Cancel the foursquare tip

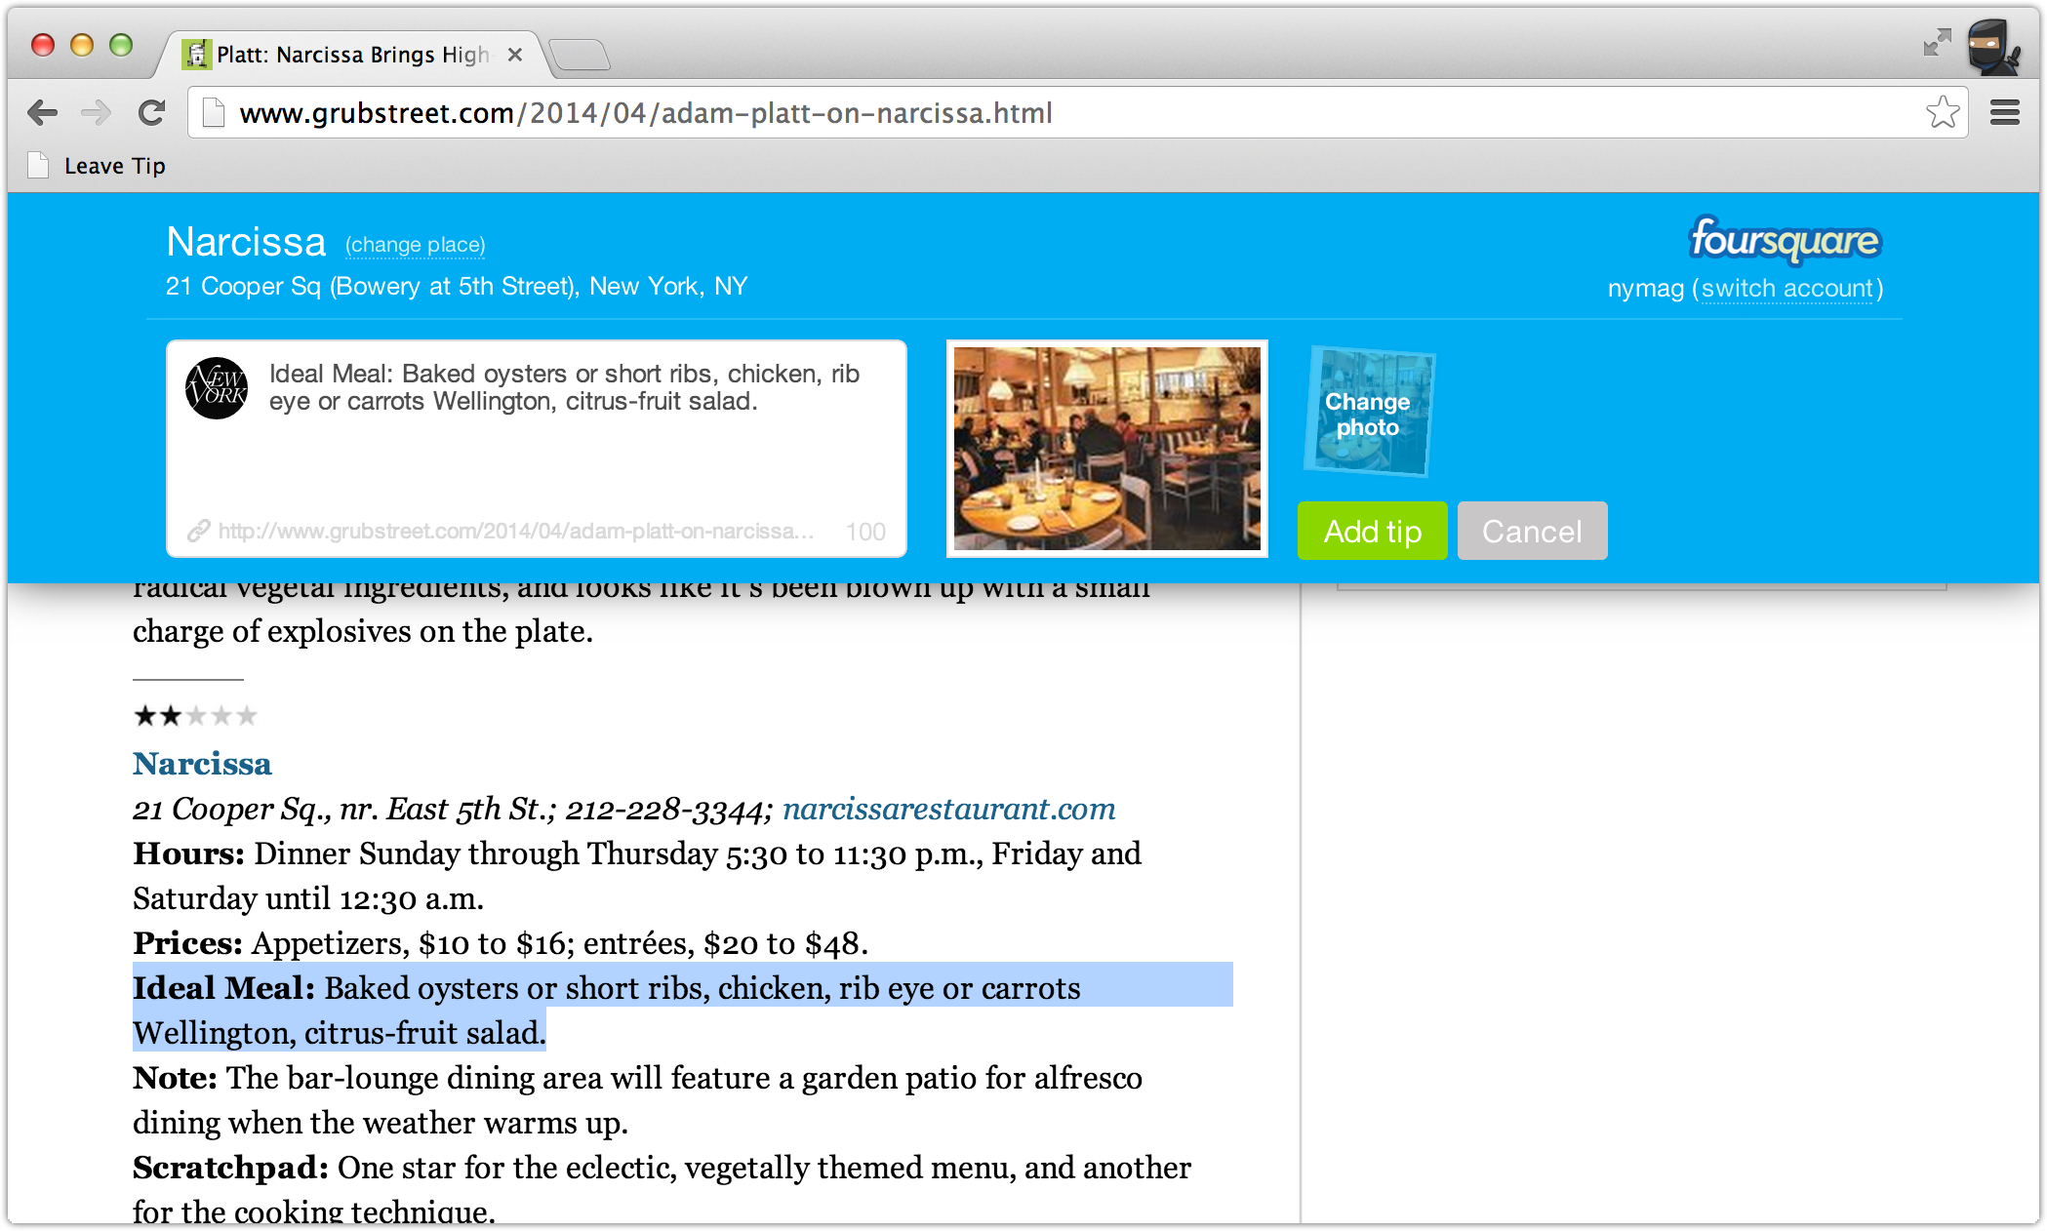point(1532,531)
